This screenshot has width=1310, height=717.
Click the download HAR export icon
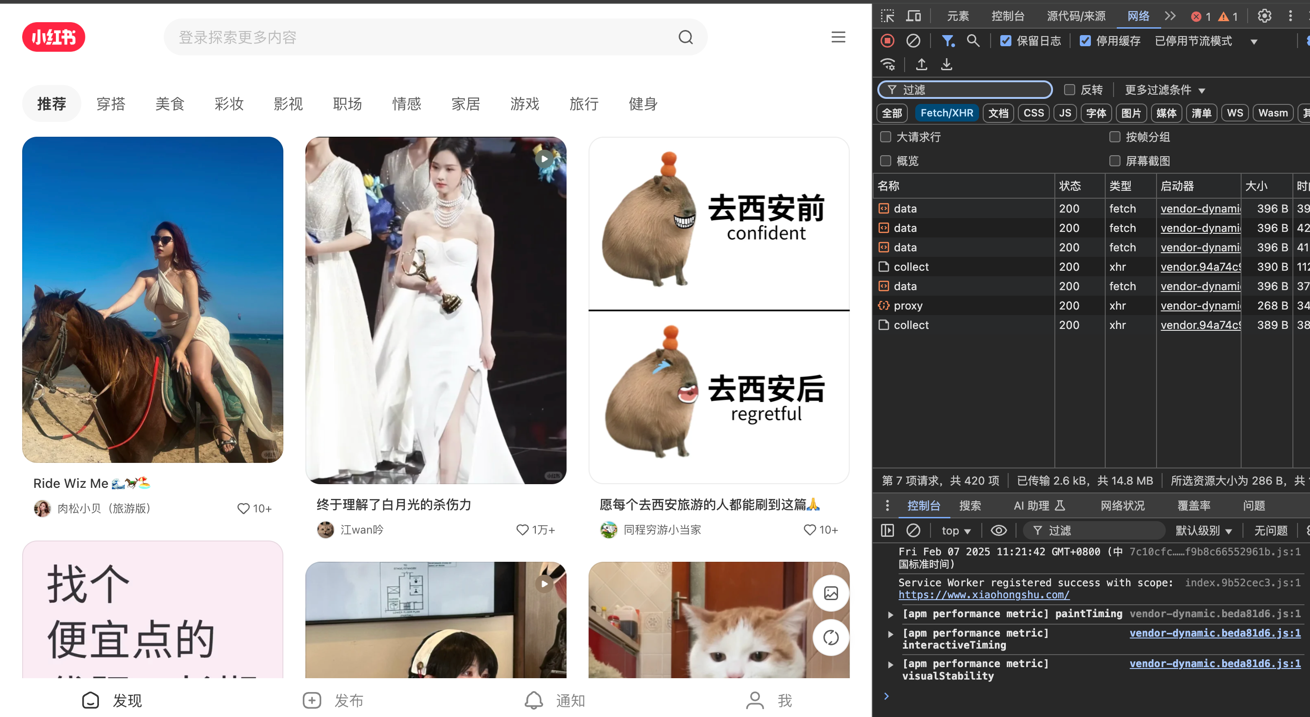pyautogui.click(x=946, y=65)
